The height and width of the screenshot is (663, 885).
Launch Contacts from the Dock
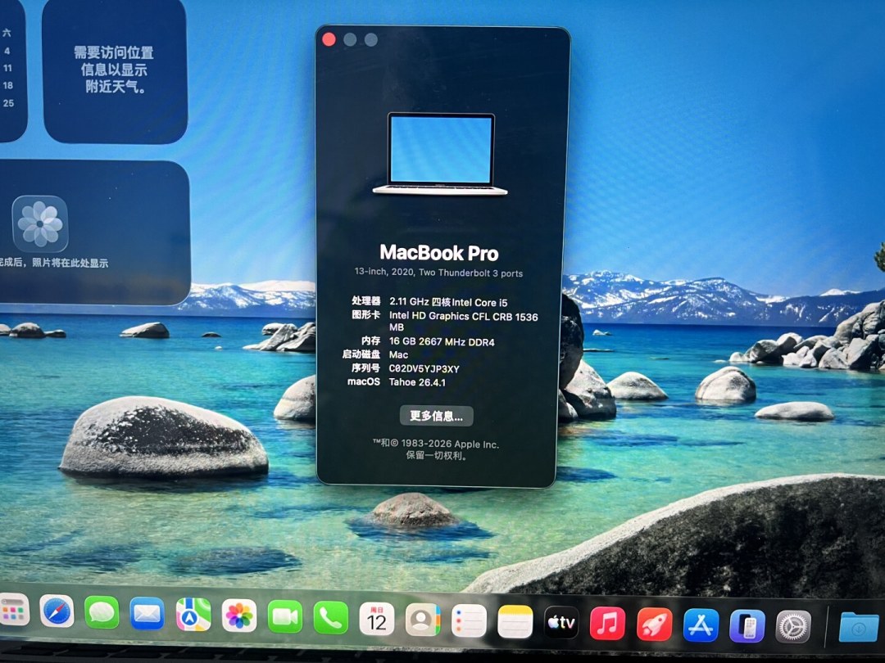click(x=423, y=620)
